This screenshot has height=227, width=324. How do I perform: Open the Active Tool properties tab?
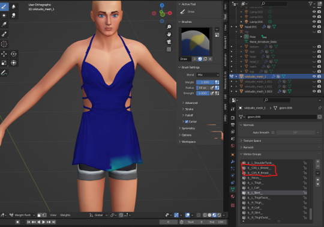pos(233,109)
